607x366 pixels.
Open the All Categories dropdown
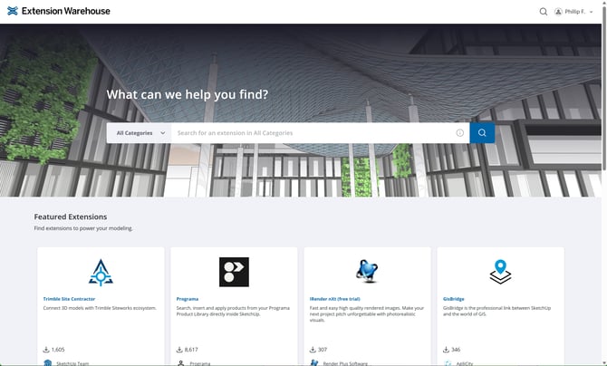[139, 133]
